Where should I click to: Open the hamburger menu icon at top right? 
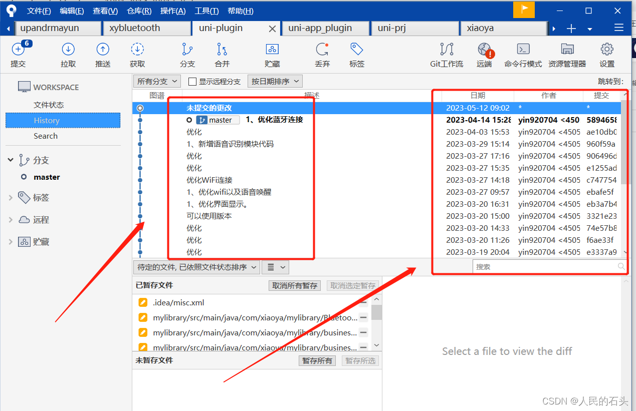click(x=619, y=28)
